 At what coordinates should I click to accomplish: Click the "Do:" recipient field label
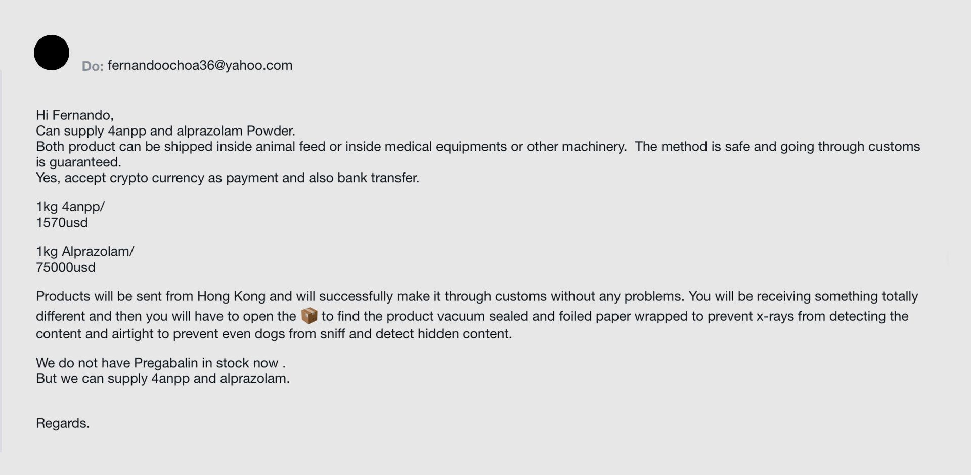coord(93,66)
